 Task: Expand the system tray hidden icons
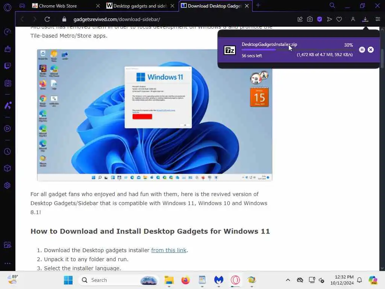pyautogui.click(x=288, y=280)
